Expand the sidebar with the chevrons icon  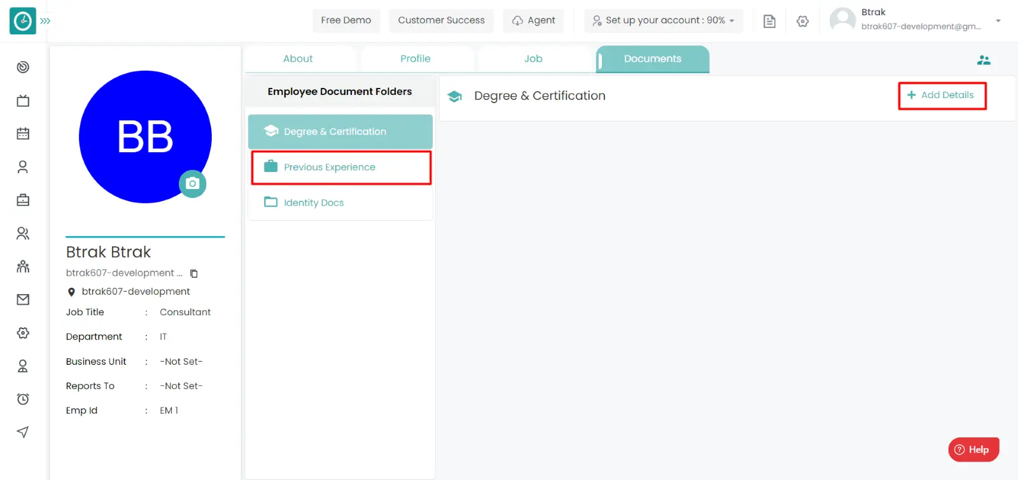click(45, 21)
